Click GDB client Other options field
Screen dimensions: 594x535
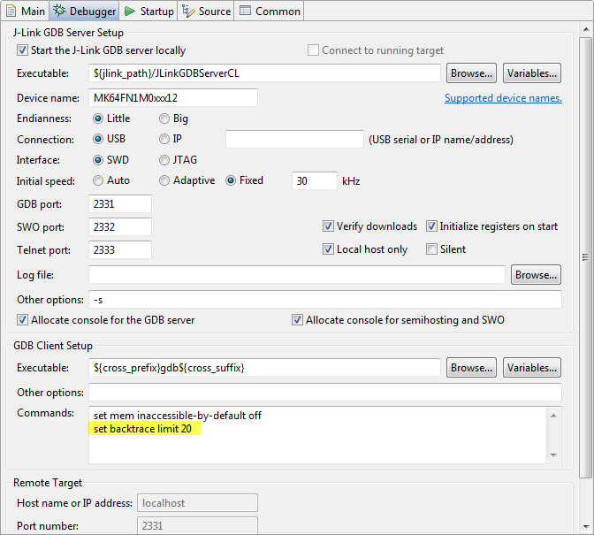325,392
